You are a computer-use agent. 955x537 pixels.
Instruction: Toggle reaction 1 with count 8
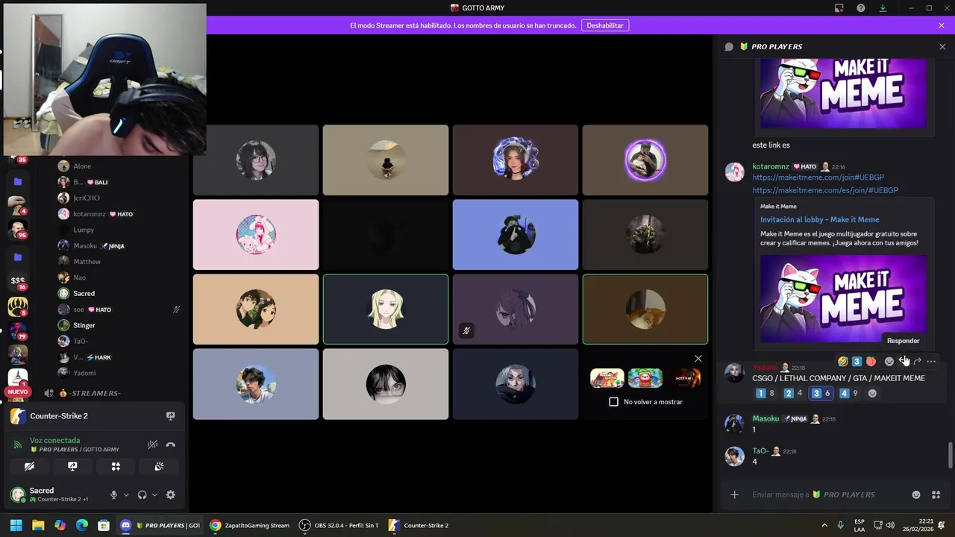766,393
